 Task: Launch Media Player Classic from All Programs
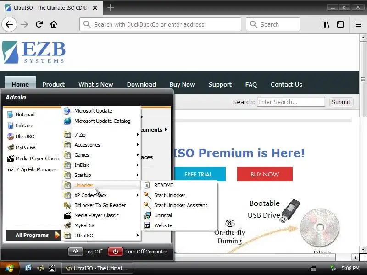[101, 215]
